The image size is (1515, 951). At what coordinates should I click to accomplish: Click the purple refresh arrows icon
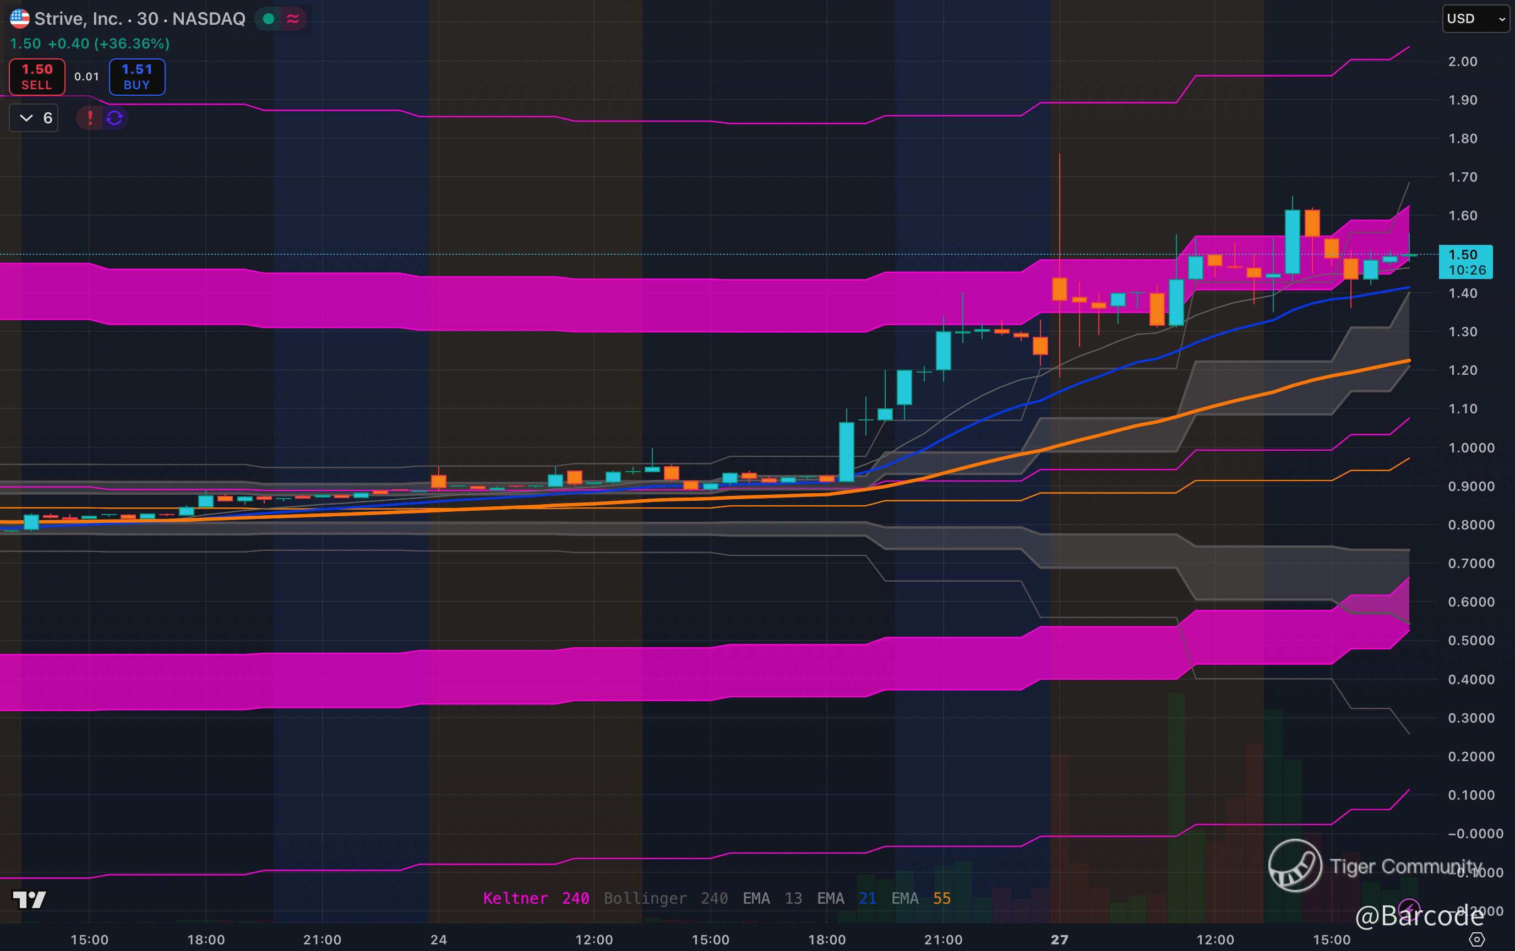(x=115, y=118)
